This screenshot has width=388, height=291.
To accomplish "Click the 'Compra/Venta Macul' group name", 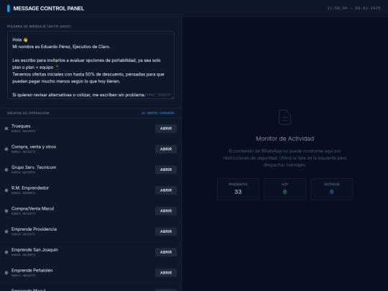I will 32,208.
